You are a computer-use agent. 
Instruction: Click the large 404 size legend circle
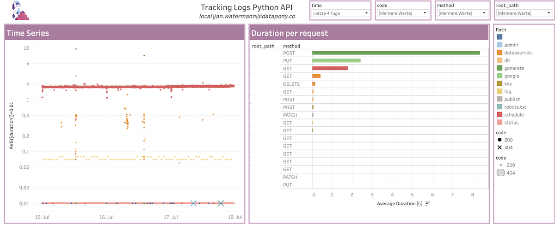[500, 173]
